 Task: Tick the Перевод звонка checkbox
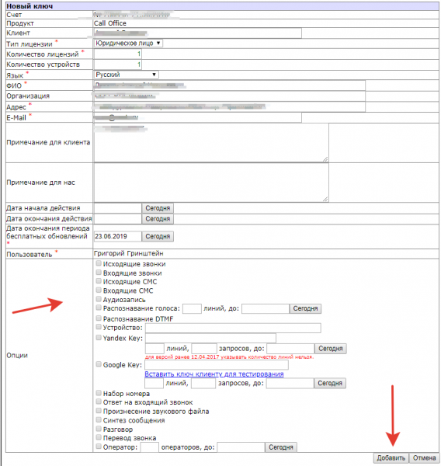(x=99, y=437)
